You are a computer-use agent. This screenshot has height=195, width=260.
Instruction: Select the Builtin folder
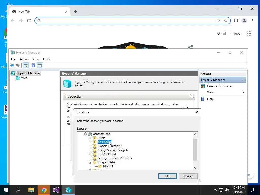point(102,138)
